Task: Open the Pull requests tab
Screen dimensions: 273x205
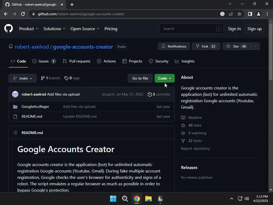Action: coord(77,61)
